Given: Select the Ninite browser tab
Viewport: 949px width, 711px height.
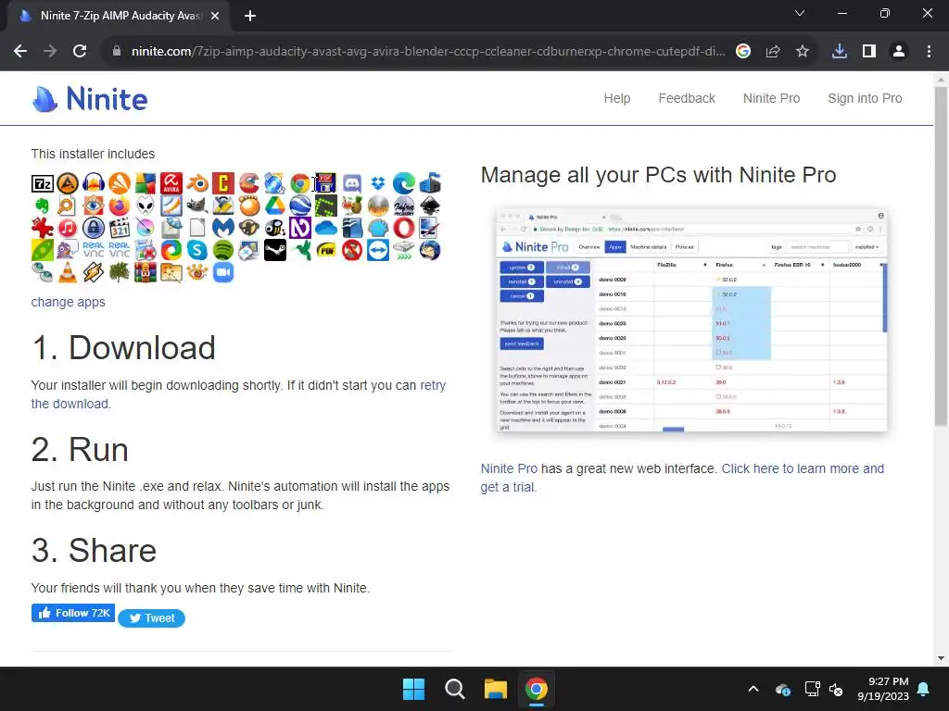Looking at the screenshot, I should tap(118, 16).
